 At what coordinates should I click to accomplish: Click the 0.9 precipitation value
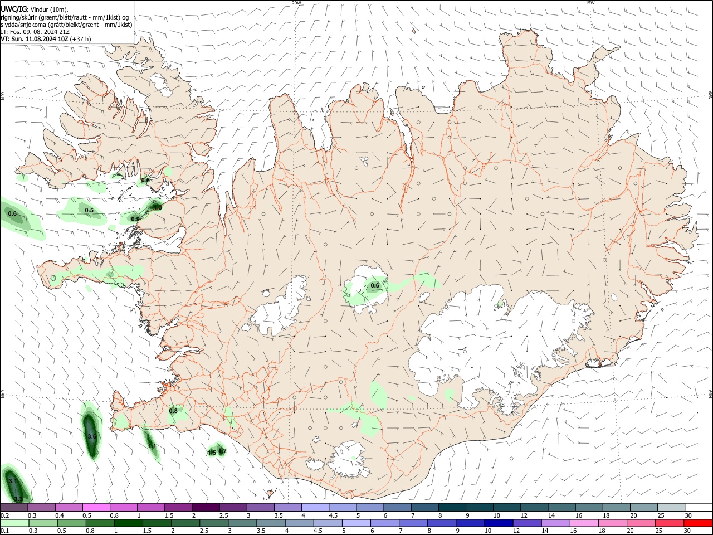135,219
